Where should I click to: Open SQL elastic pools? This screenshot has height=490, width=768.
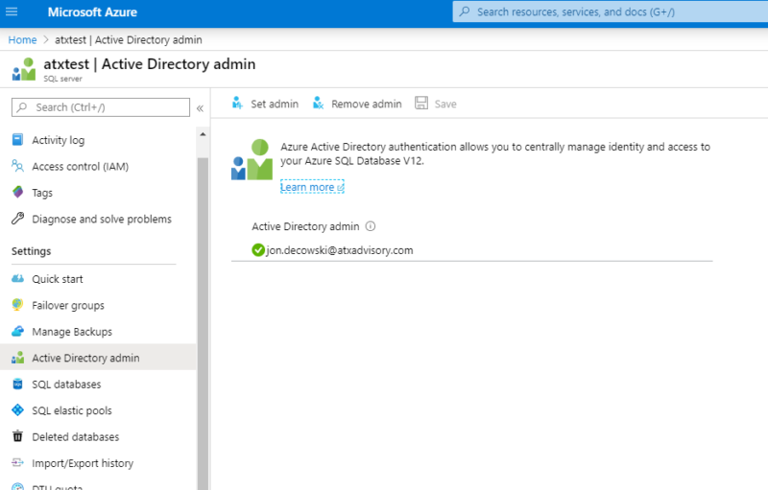click(x=72, y=410)
